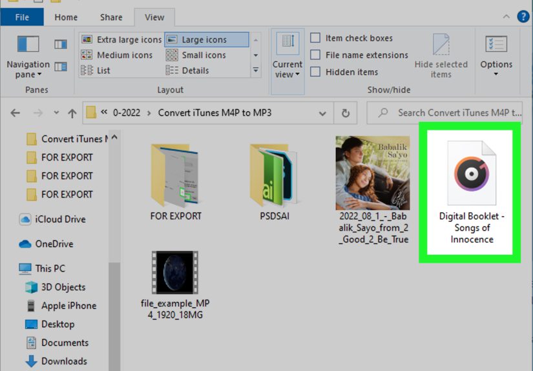Screen dimensions: 533x371
Task: Expand the breadcrumb arrow after 0-2022
Action: [149, 113]
